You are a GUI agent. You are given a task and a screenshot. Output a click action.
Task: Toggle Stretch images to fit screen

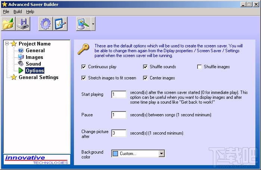click(84, 78)
